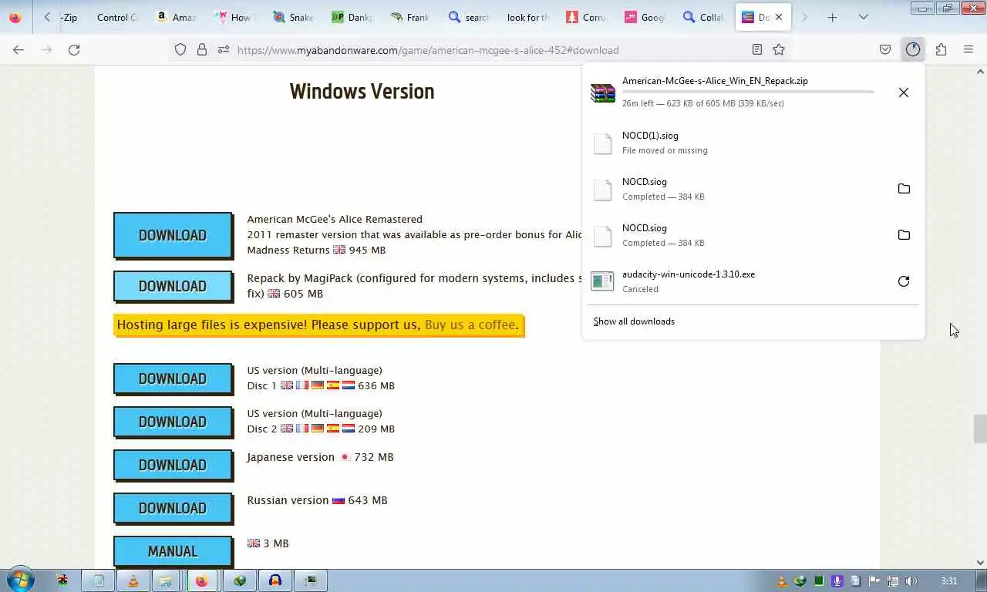The image size is (987, 592).
Task: Open containing folder for first completed NOCD.siog
Action: [904, 189]
